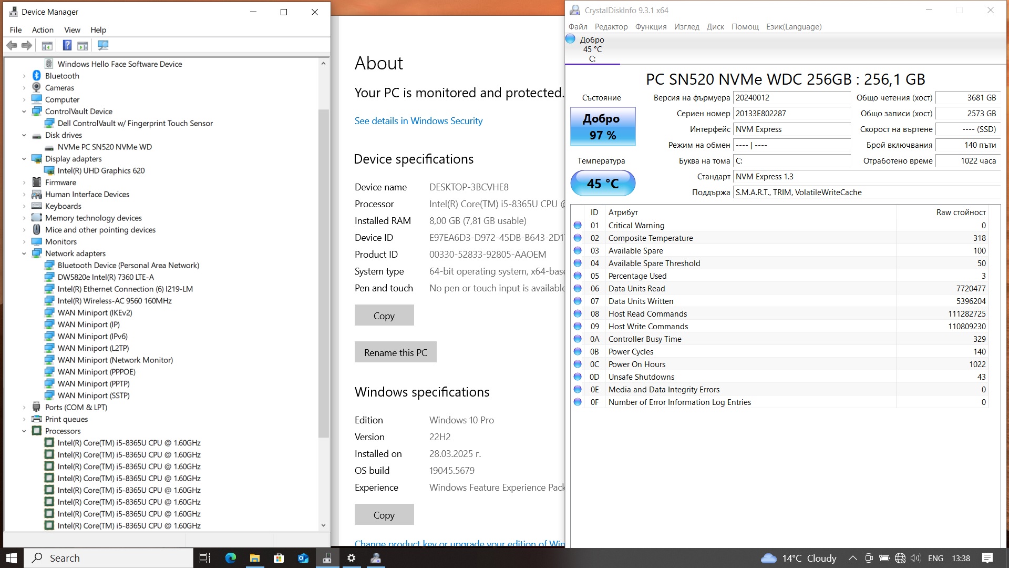Open Microsoft Store from the taskbar
The width and height of the screenshot is (1009, 568).
click(279, 558)
